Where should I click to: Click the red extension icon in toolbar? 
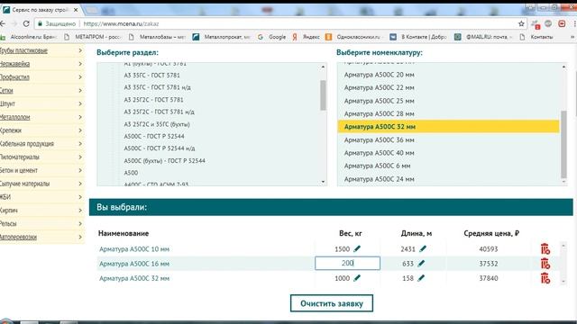tap(562, 23)
